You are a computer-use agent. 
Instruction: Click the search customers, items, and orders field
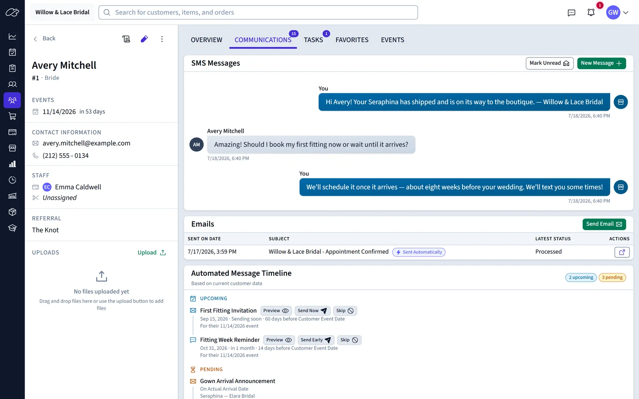tap(258, 12)
